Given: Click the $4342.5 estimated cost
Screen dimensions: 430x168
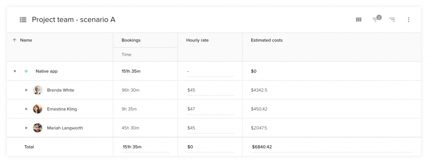Looking at the screenshot, I should click(259, 90).
